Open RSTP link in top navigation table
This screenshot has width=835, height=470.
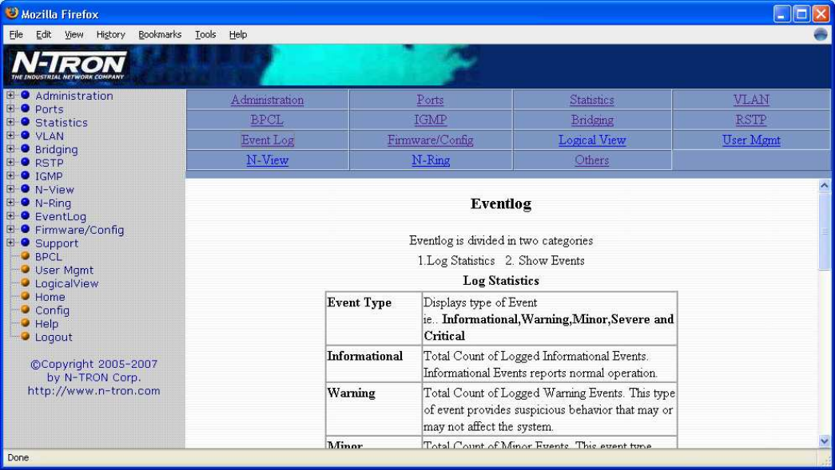(751, 120)
